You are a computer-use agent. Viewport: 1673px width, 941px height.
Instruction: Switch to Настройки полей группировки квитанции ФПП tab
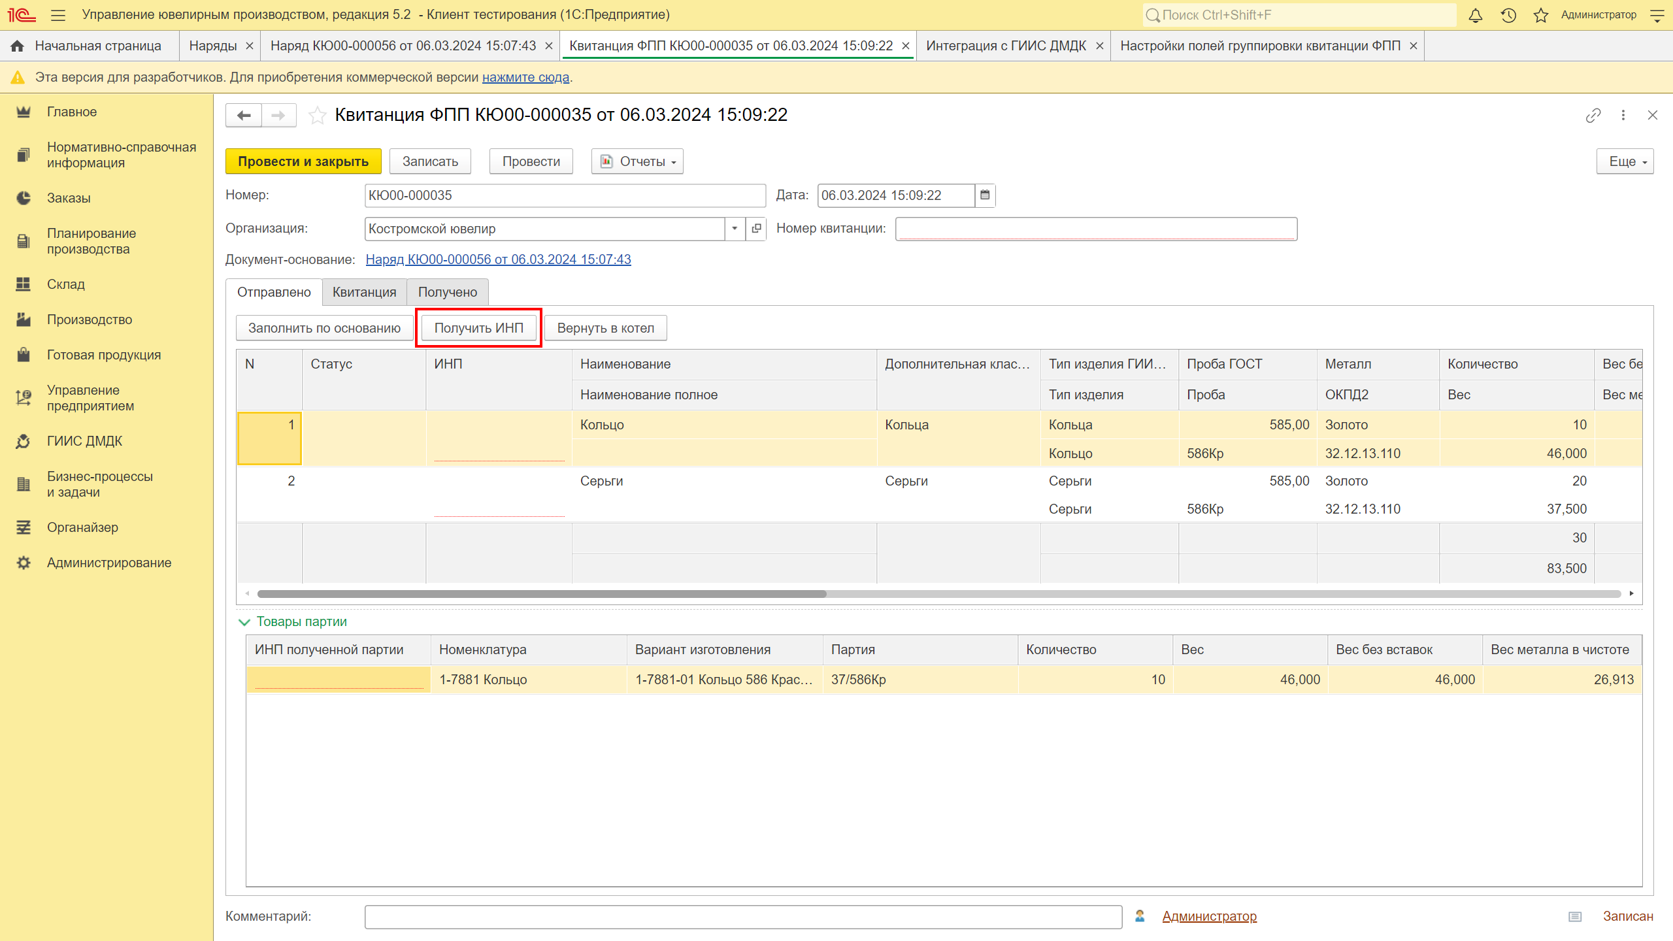coord(1260,46)
